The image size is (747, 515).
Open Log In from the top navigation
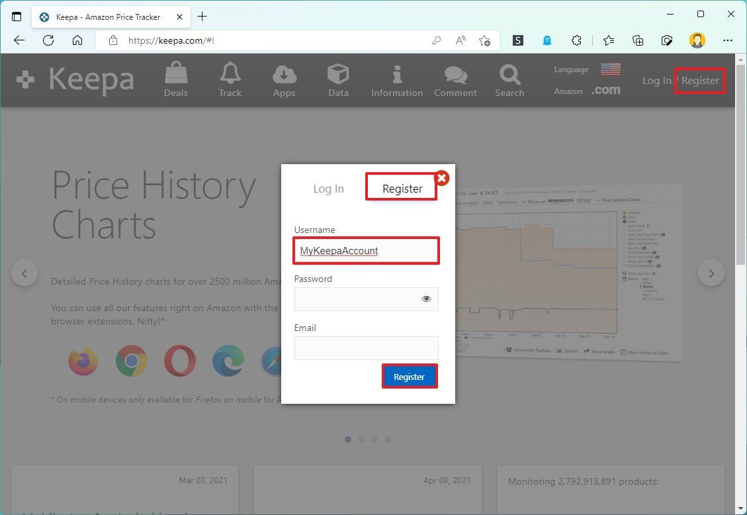tap(656, 80)
